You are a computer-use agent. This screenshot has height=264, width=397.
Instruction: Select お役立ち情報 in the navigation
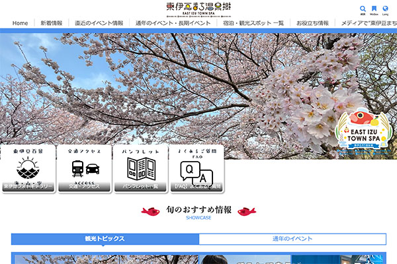[312, 23]
